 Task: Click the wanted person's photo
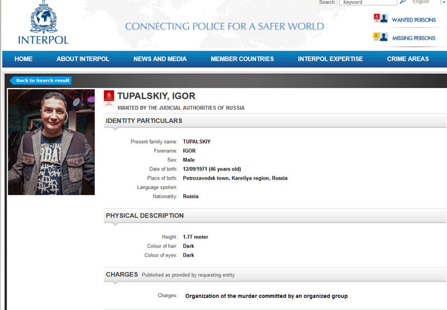point(51,142)
